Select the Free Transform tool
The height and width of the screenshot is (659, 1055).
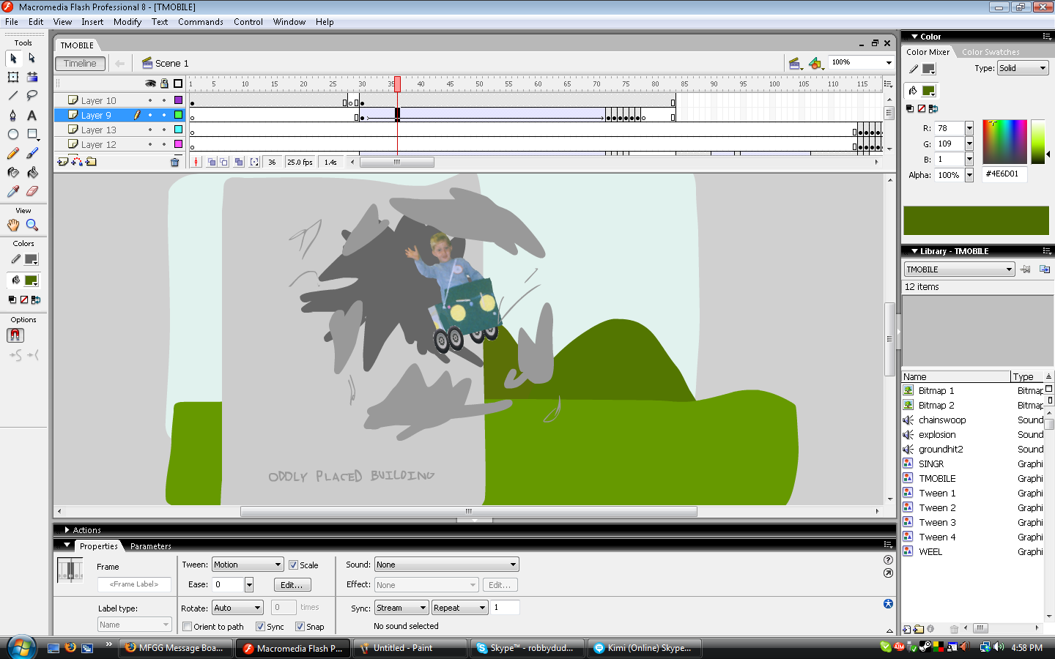click(13, 77)
